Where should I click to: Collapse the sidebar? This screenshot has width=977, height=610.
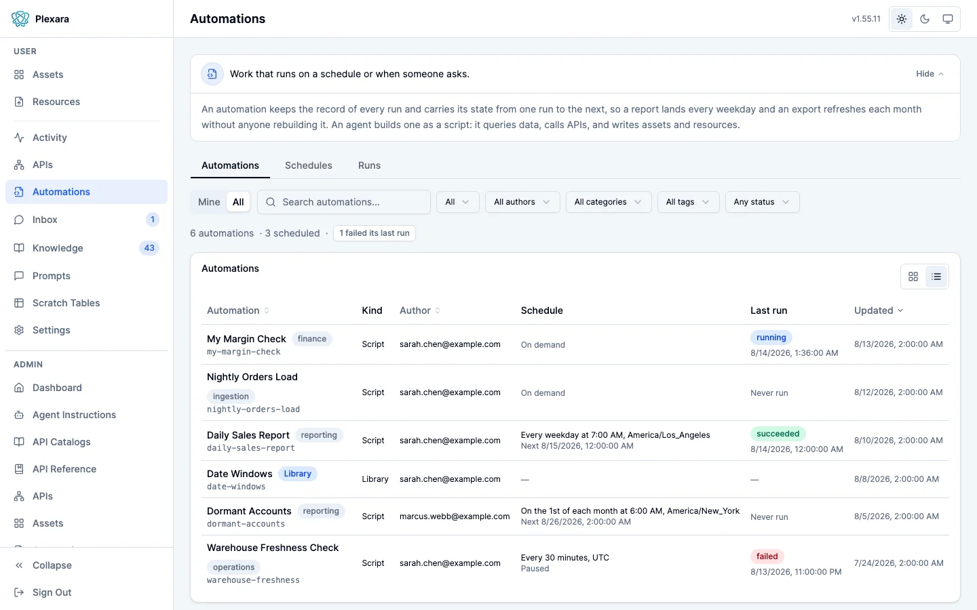pyautogui.click(x=86, y=565)
